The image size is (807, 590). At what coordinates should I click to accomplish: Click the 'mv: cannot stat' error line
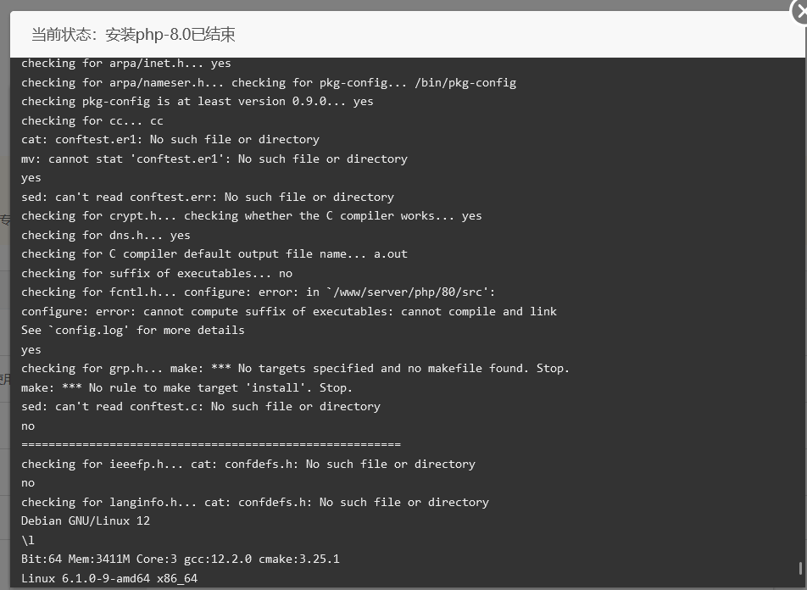point(214,159)
